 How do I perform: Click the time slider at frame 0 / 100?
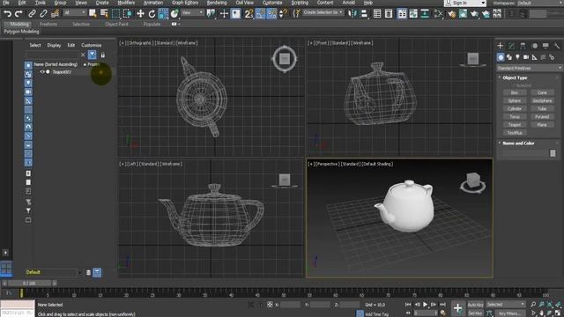click(29, 284)
